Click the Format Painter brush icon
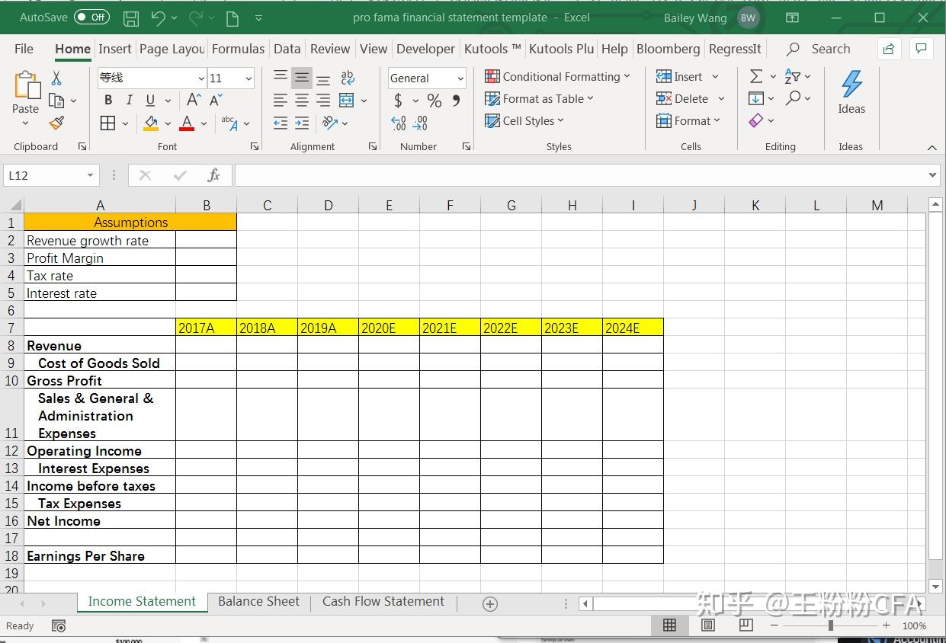 56,123
